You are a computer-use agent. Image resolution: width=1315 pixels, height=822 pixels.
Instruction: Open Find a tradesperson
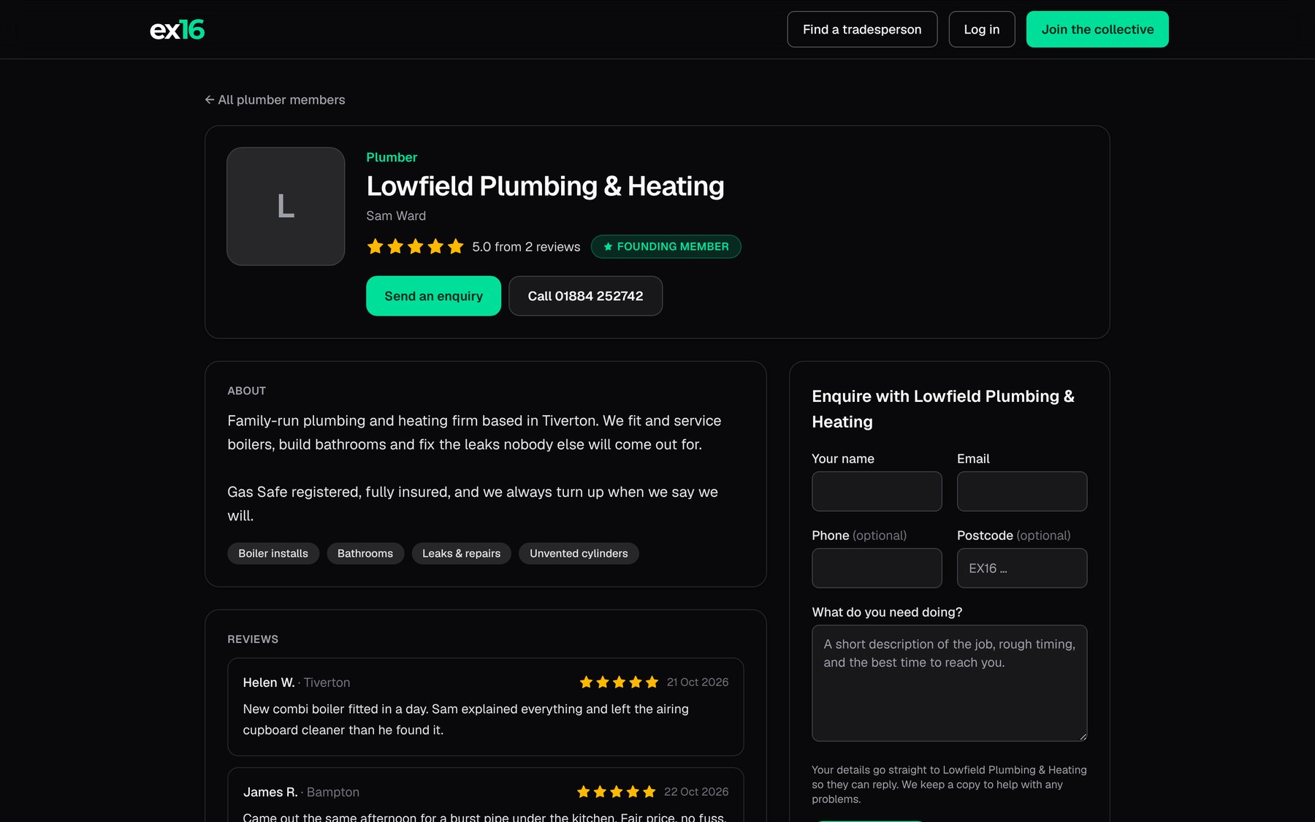(862, 29)
